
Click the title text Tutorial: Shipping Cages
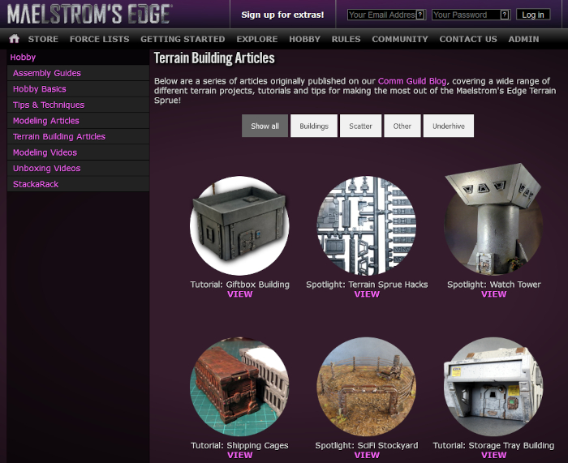tap(239, 446)
